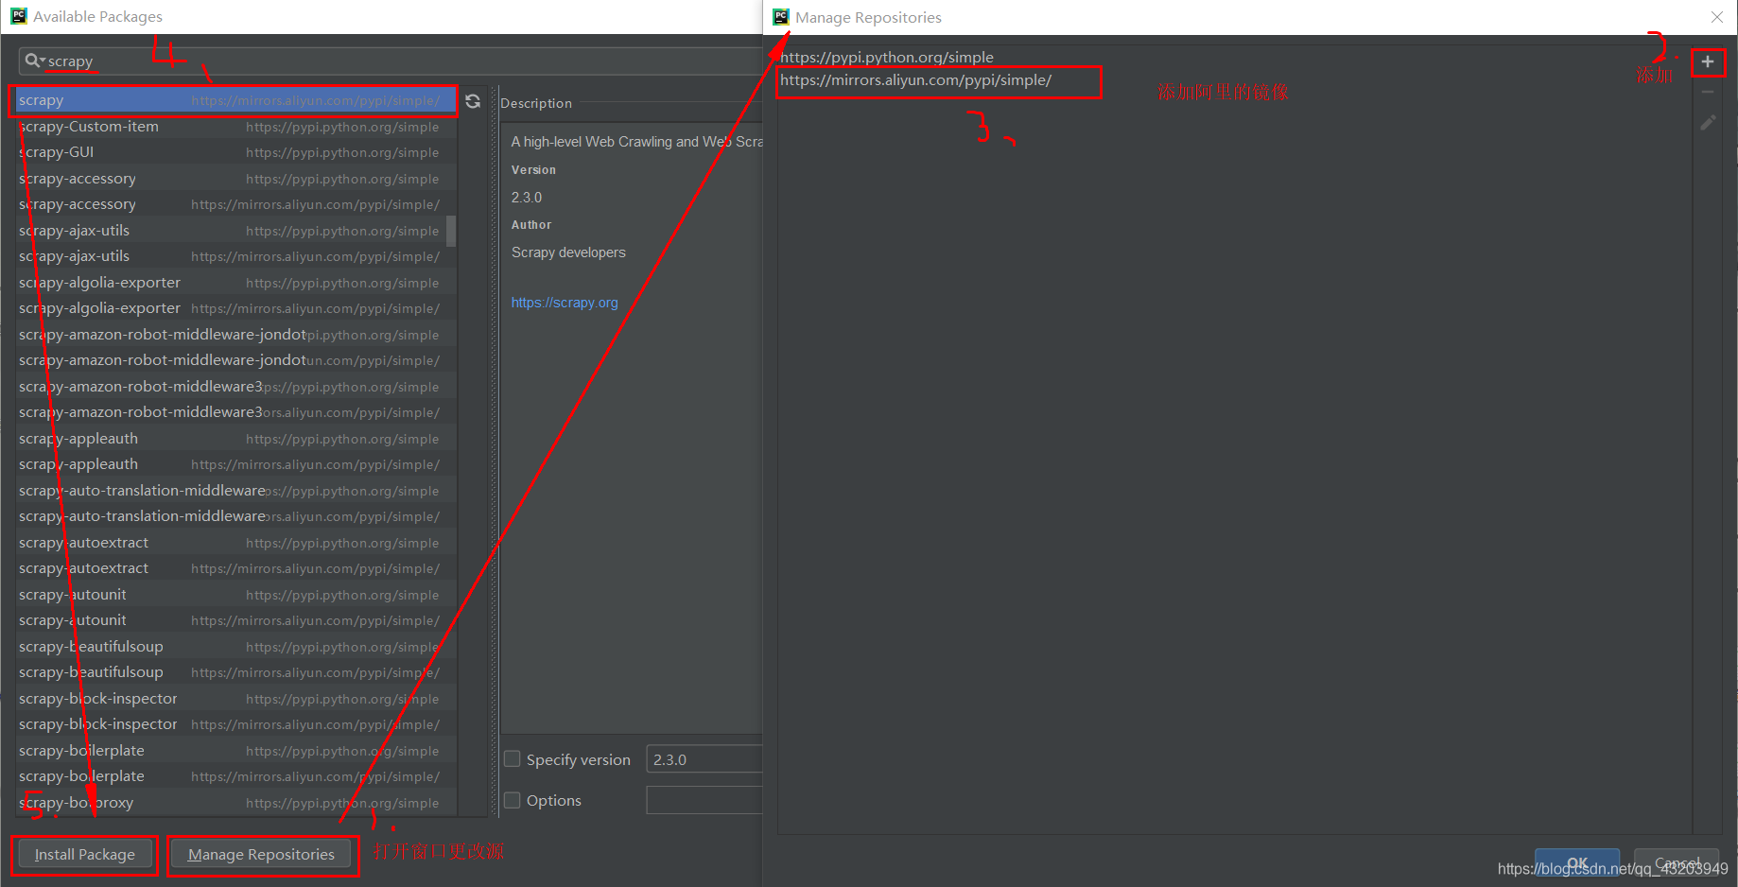This screenshot has width=1738, height=887.
Task: Click the Install Package button
Action: pos(85,855)
